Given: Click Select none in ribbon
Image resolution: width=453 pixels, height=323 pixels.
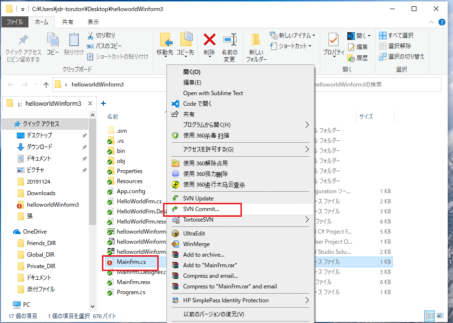Looking at the screenshot, I should click(x=395, y=46).
